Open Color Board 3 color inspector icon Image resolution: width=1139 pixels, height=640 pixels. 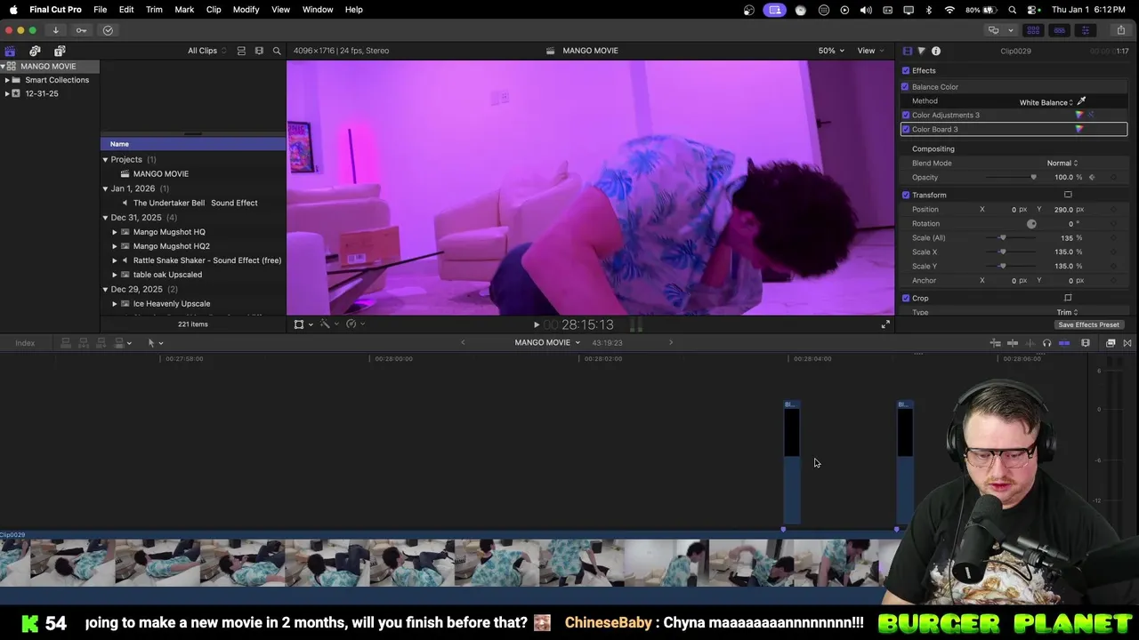(x=1079, y=129)
